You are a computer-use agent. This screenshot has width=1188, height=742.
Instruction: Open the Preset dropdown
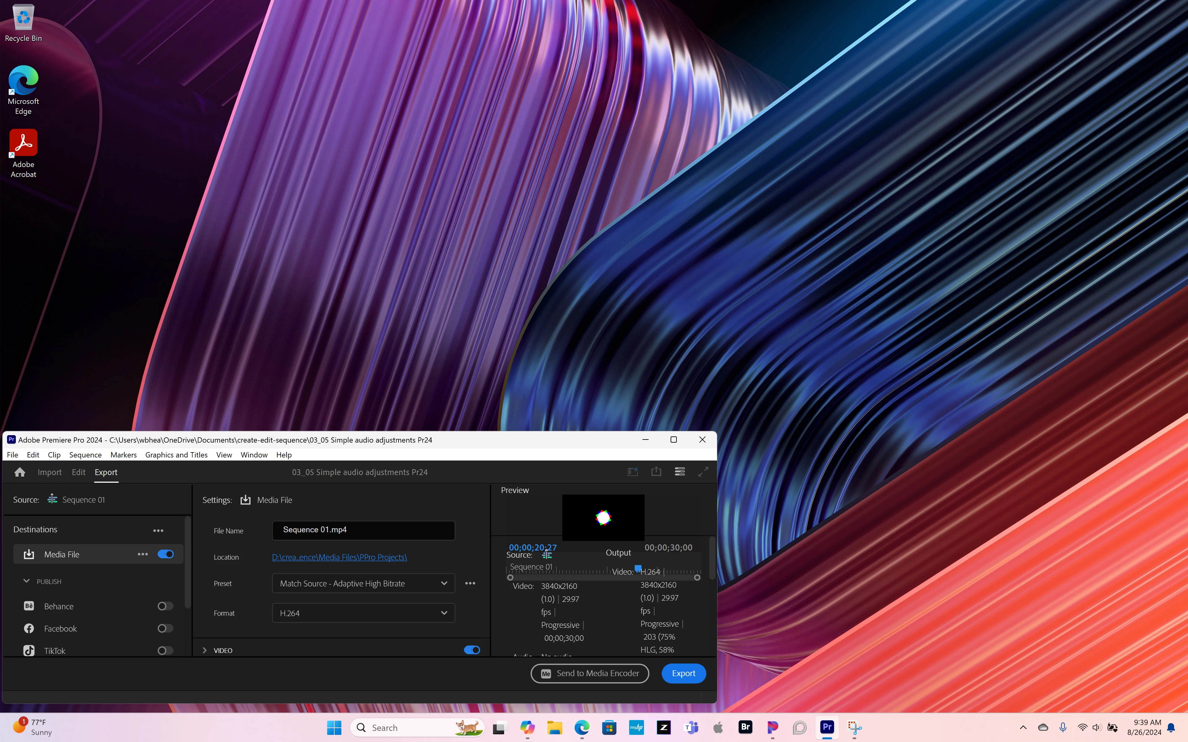point(363,584)
